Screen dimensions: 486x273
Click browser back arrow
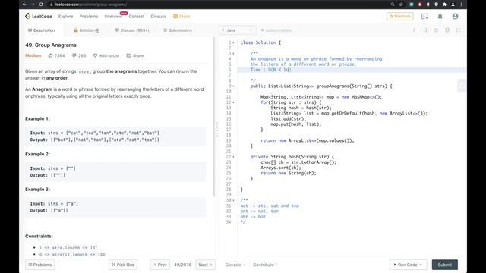[x=24, y=5]
